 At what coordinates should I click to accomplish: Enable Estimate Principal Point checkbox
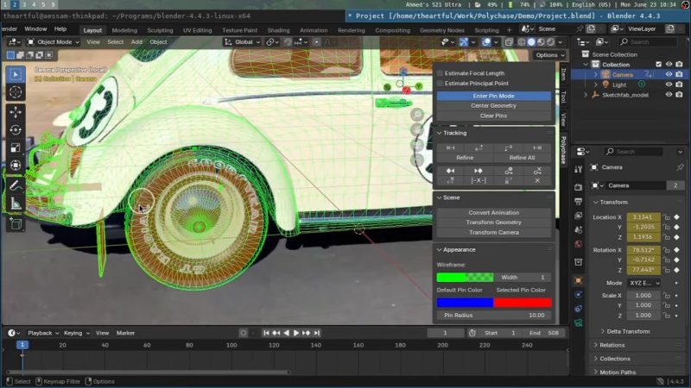440,84
